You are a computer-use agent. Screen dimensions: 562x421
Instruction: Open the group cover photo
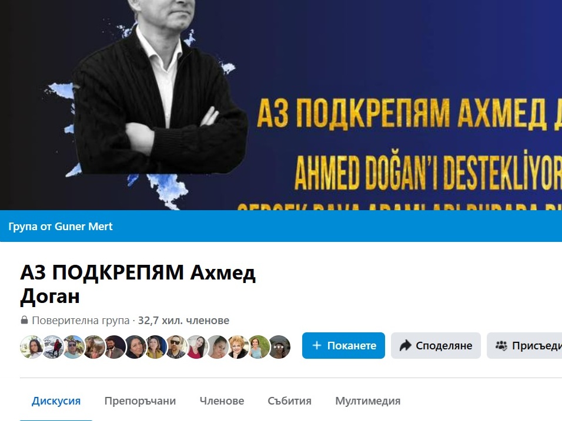point(281,105)
